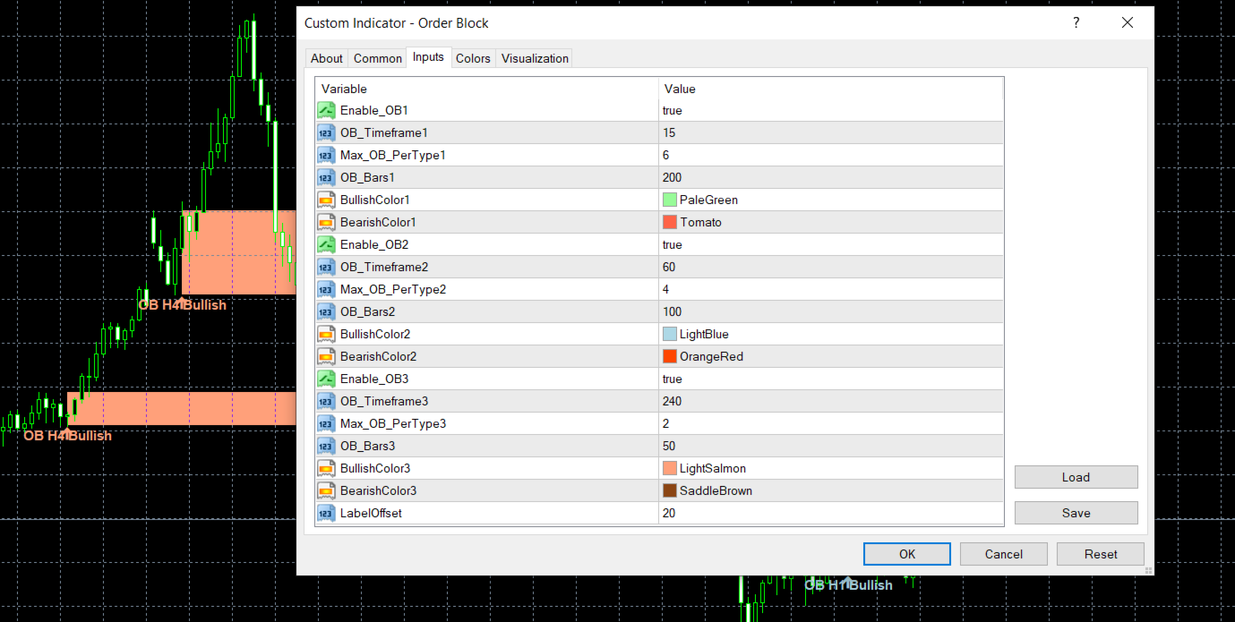Click the Tomato color swatch for BearishColor1

(669, 222)
